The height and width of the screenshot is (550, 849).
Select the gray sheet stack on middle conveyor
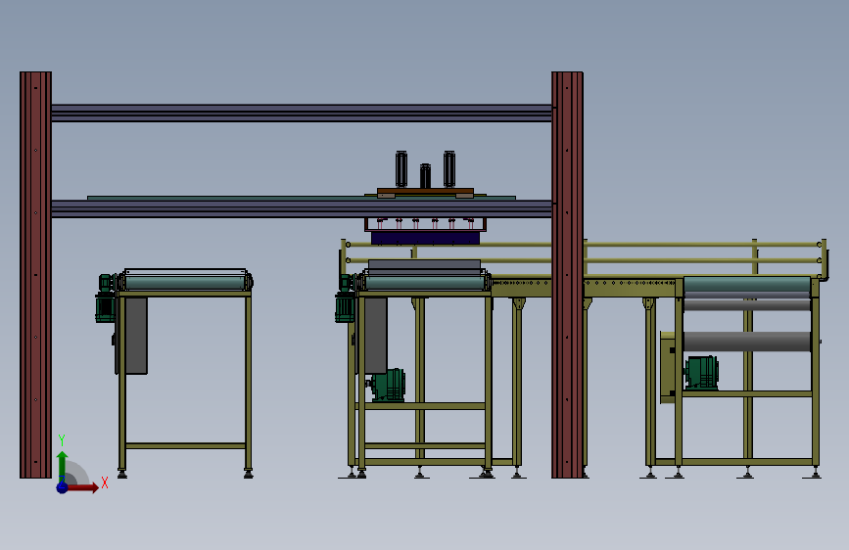pyautogui.click(x=424, y=267)
